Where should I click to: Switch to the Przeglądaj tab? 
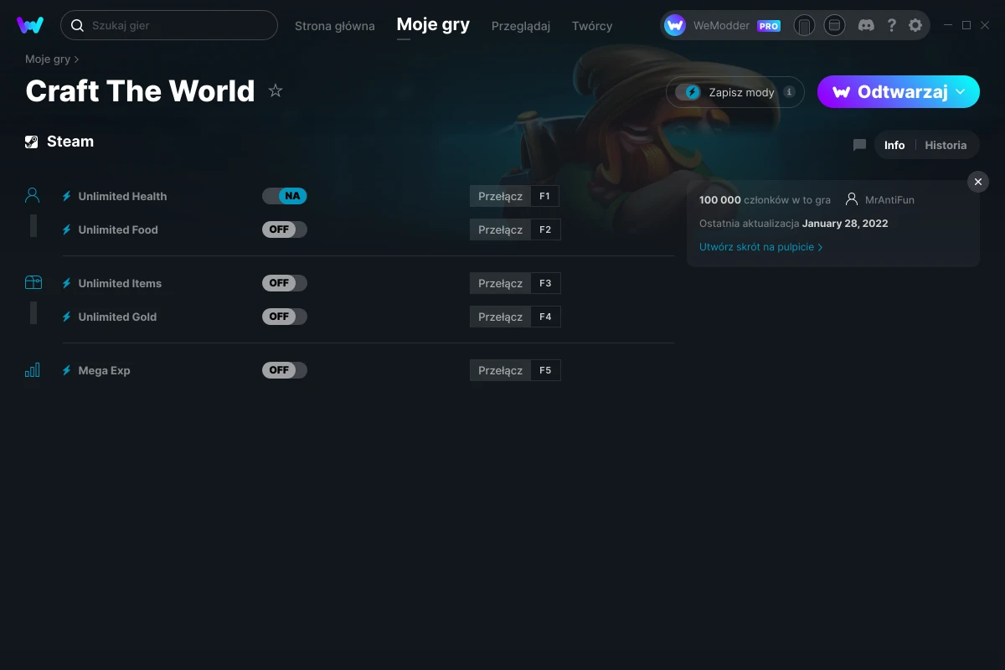[521, 26]
